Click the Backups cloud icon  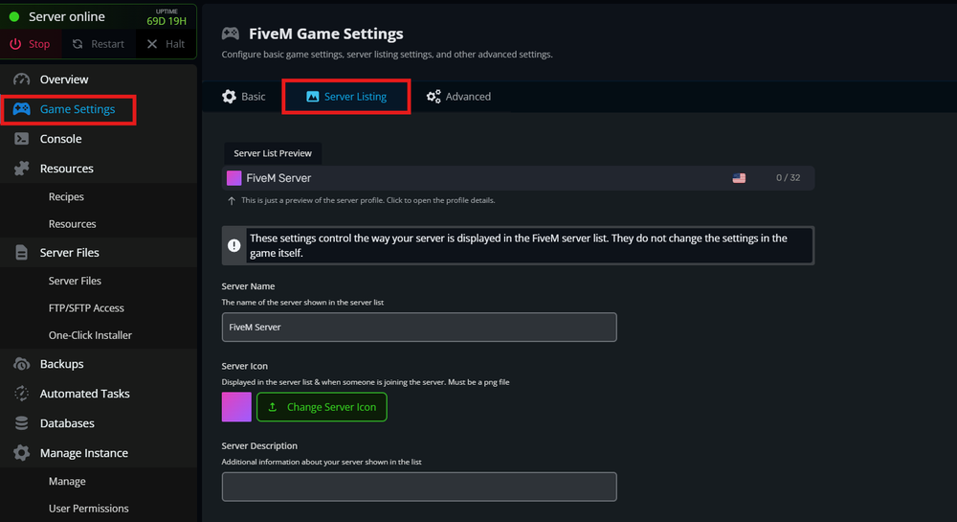21,364
